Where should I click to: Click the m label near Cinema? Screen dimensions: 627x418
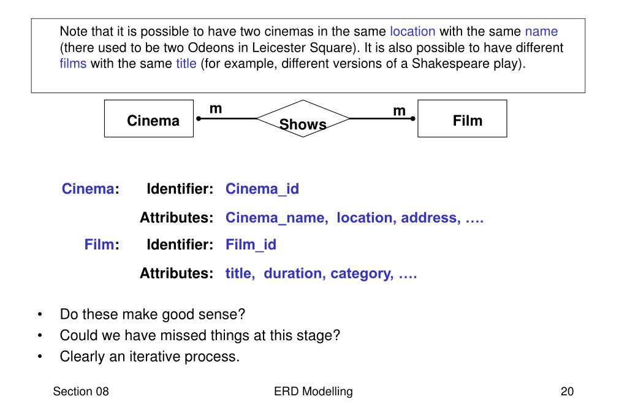216,109
